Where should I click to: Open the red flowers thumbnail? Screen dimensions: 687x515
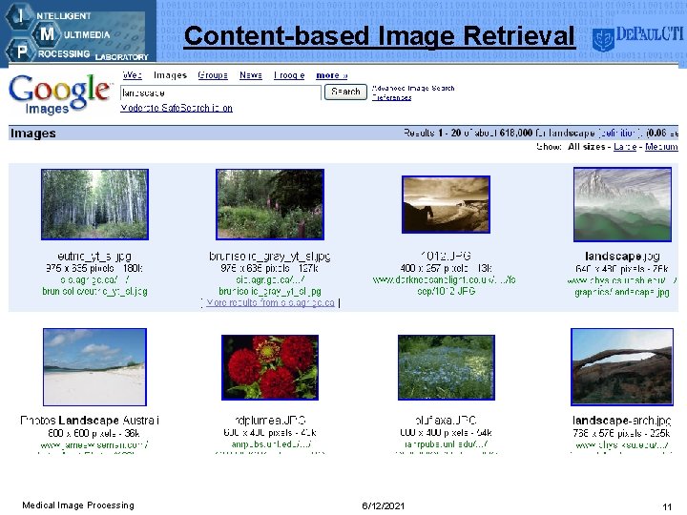(270, 367)
